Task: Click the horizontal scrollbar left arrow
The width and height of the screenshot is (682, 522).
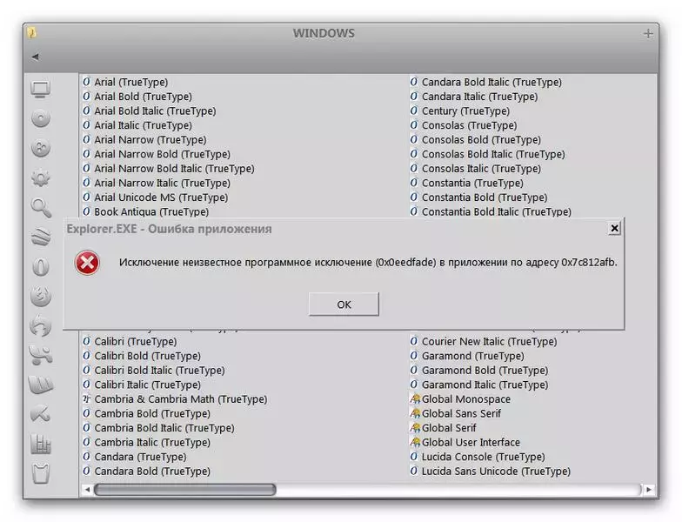Action: pos(87,489)
